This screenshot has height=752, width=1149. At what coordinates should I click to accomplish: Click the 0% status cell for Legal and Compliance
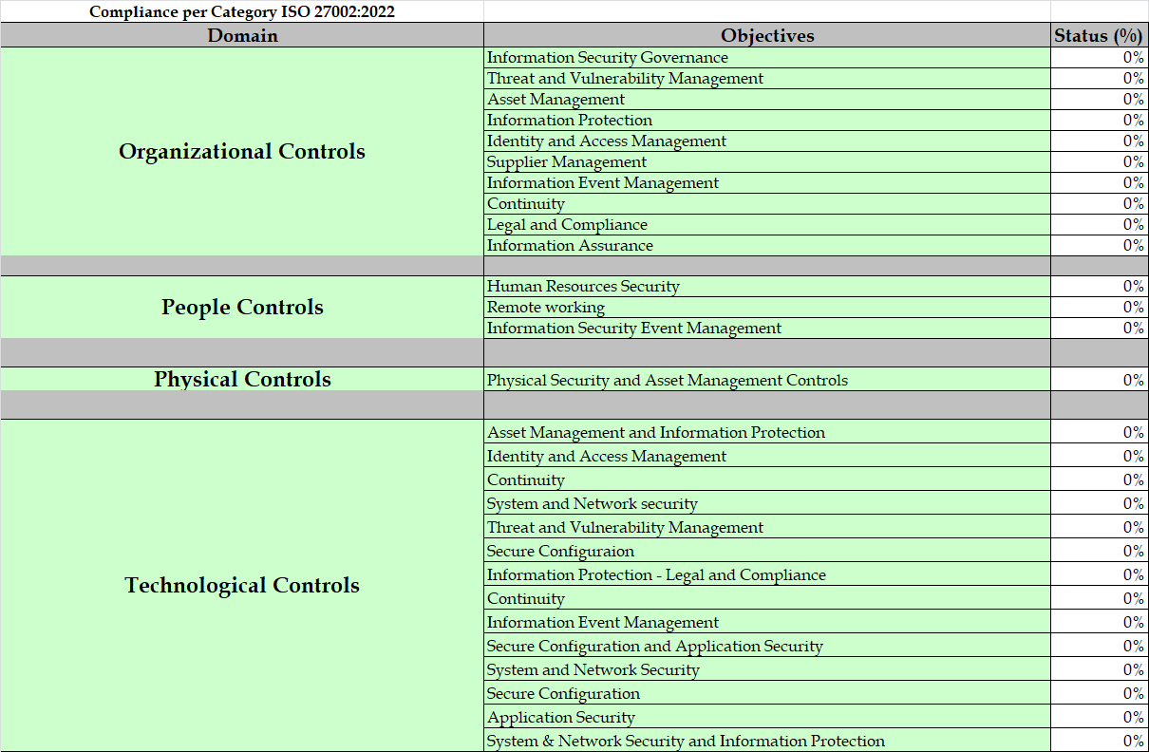click(1099, 224)
